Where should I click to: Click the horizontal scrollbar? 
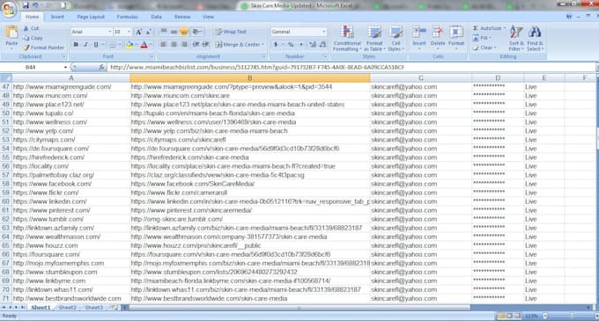[299, 307]
